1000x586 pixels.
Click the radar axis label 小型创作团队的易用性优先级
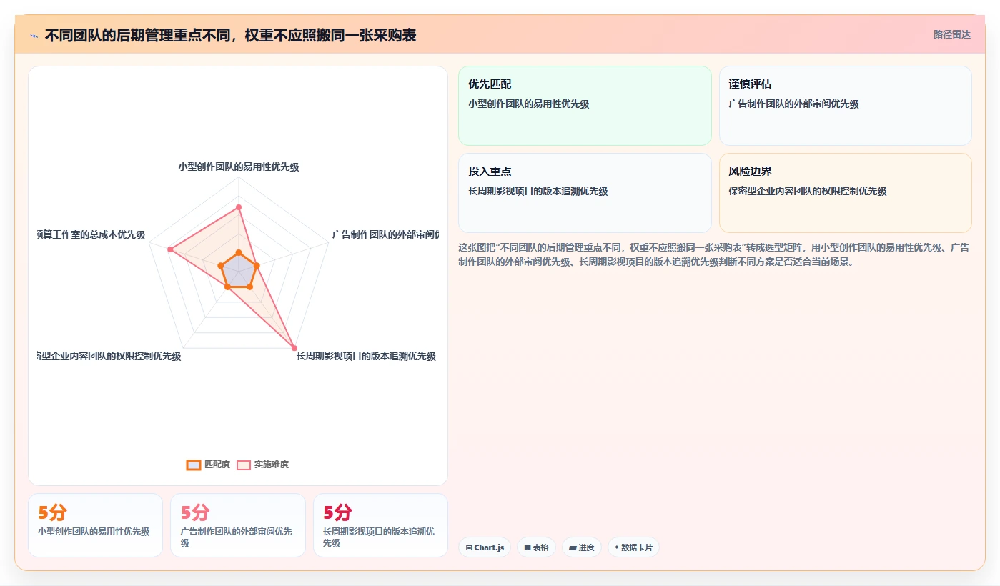click(x=239, y=167)
